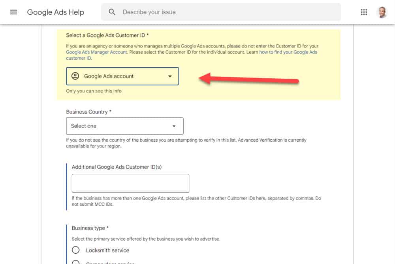This screenshot has width=395, height=264.
Task: Click the Additional Google Ads Customer ID(s) field
Action: click(130, 183)
